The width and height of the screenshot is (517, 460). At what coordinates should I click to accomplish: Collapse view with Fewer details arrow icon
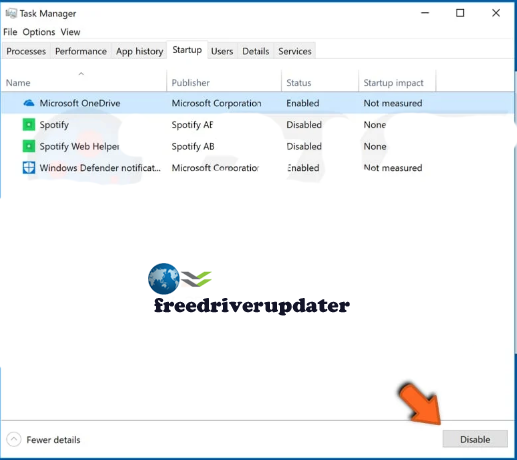[14, 439]
